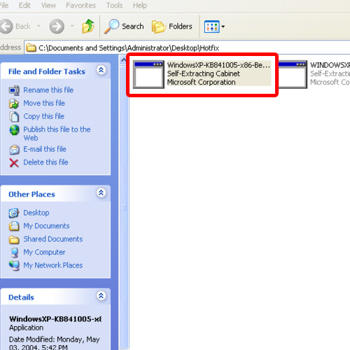Click the Move this file icon
The image size is (350, 350).
click(x=14, y=104)
